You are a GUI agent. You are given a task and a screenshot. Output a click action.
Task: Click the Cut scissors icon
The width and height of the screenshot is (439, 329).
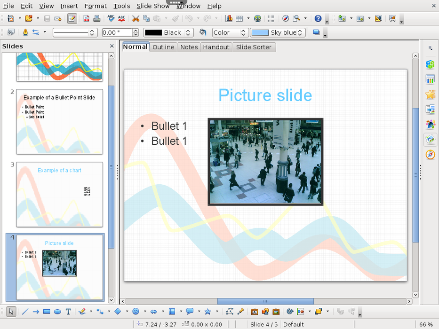point(136,19)
